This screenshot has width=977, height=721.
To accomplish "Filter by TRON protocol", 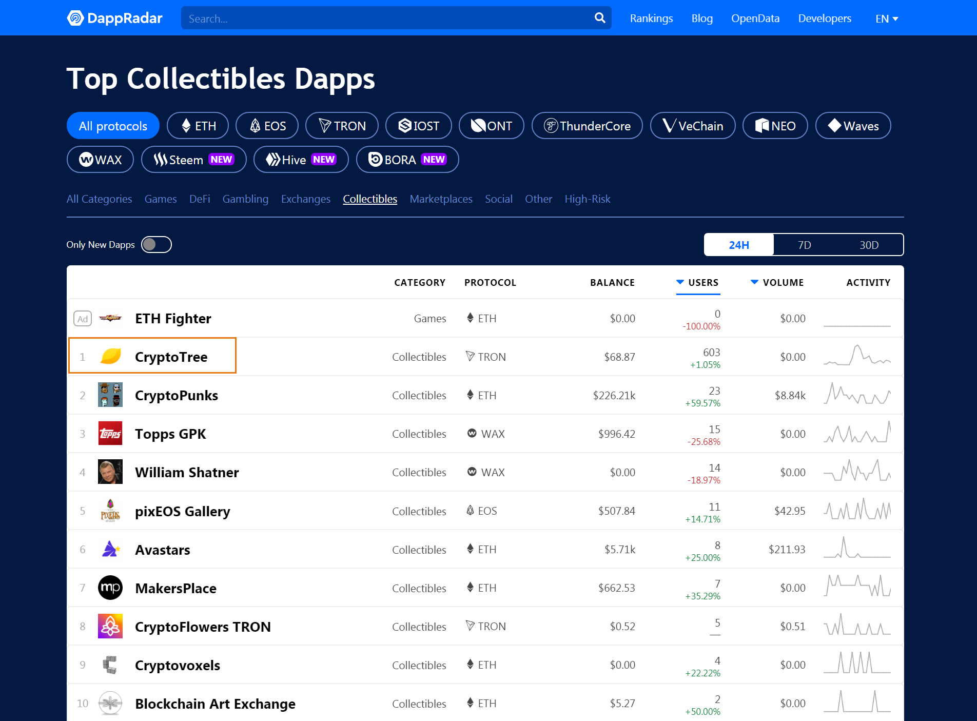I will click(x=342, y=126).
